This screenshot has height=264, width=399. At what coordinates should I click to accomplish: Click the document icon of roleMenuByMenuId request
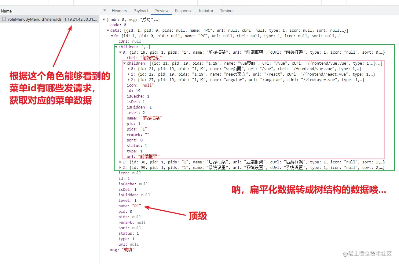tap(4, 19)
